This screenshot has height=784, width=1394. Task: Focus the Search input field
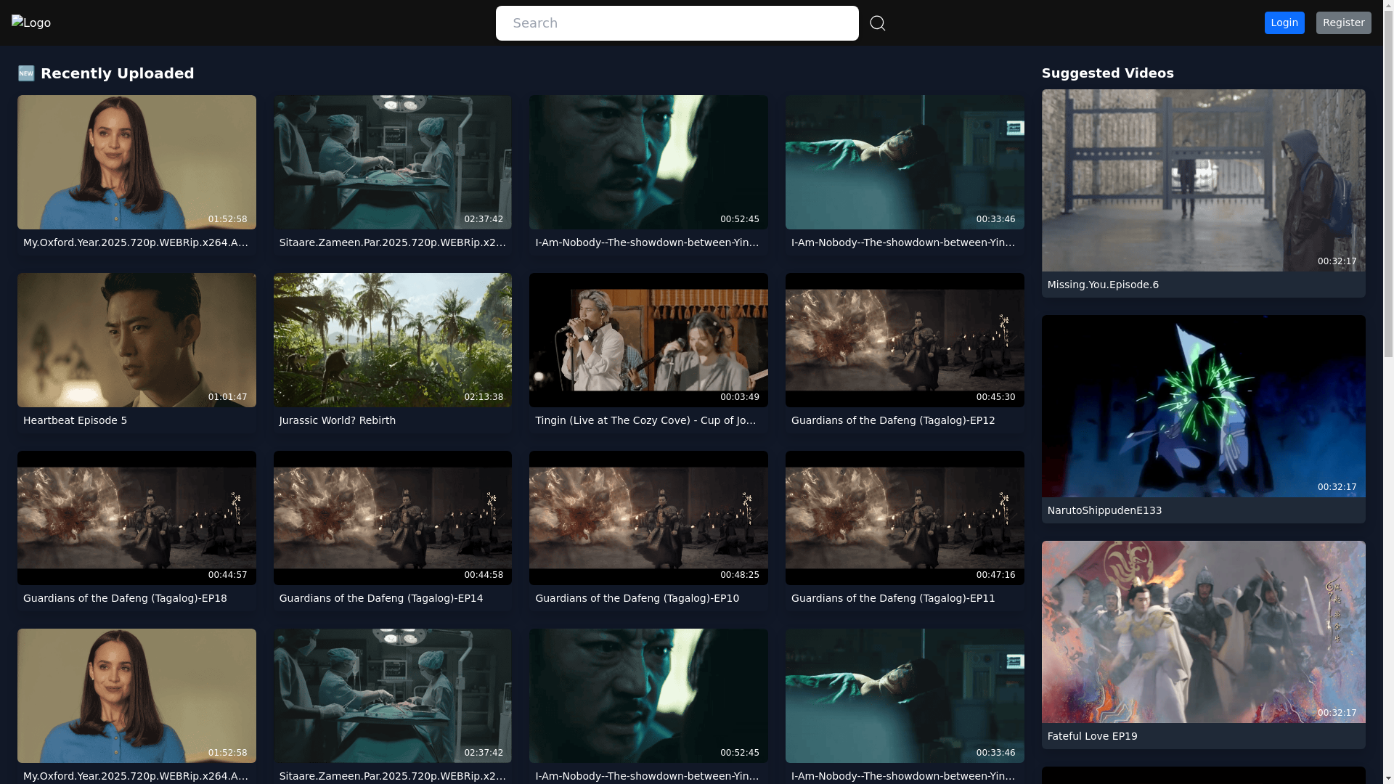(x=677, y=23)
